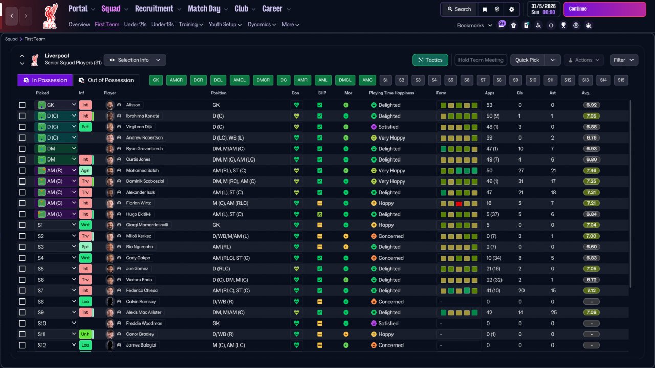Select the AMCR position chip
The height and width of the screenshot is (368, 655).
coord(177,80)
